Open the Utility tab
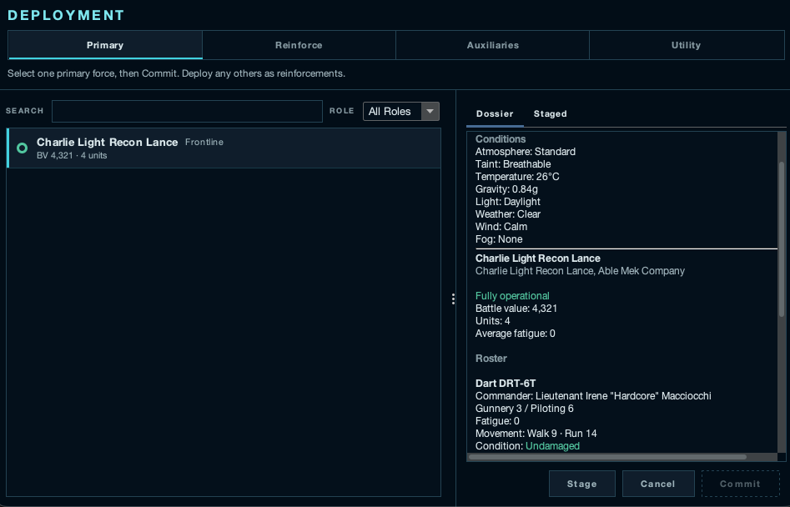The width and height of the screenshot is (790, 507). (x=687, y=45)
